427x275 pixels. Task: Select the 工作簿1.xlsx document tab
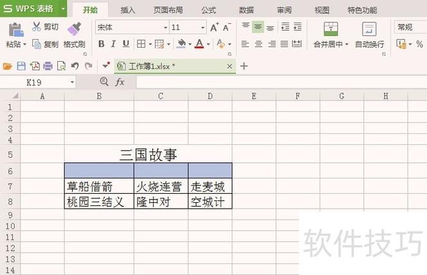(x=174, y=66)
